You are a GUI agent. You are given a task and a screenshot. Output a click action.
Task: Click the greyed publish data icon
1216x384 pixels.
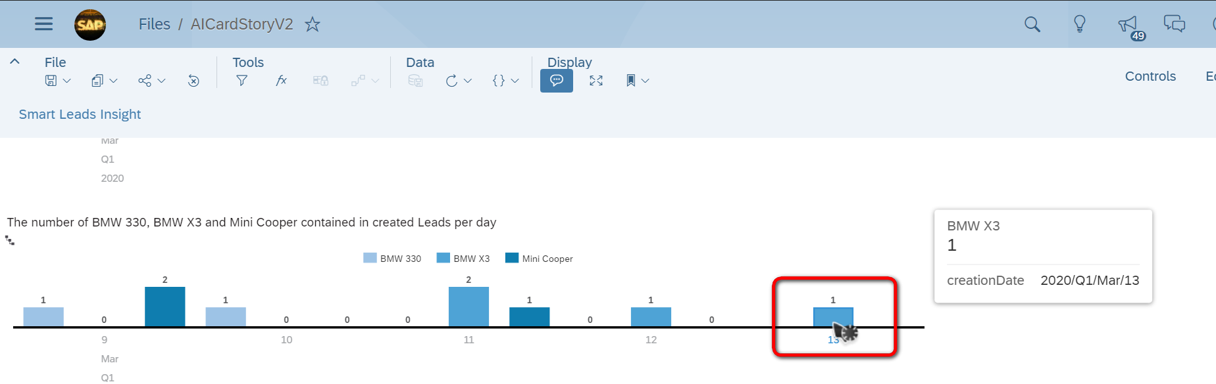(x=415, y=81)
